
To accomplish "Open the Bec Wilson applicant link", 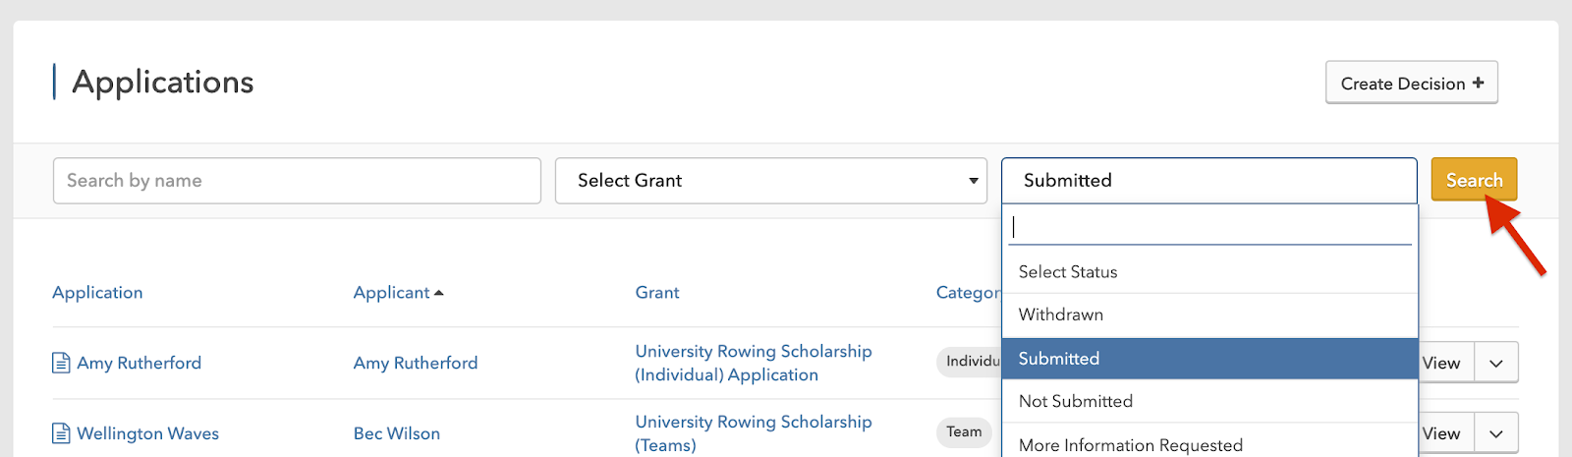I will pyautogui.click(x=397, y=434).
